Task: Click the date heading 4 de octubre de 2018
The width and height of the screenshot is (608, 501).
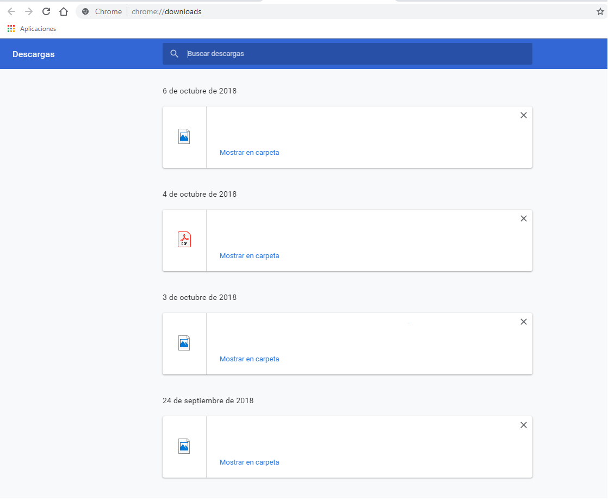Action: (200, 194)
